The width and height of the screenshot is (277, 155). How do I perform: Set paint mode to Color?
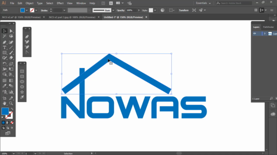coord(3,123)
